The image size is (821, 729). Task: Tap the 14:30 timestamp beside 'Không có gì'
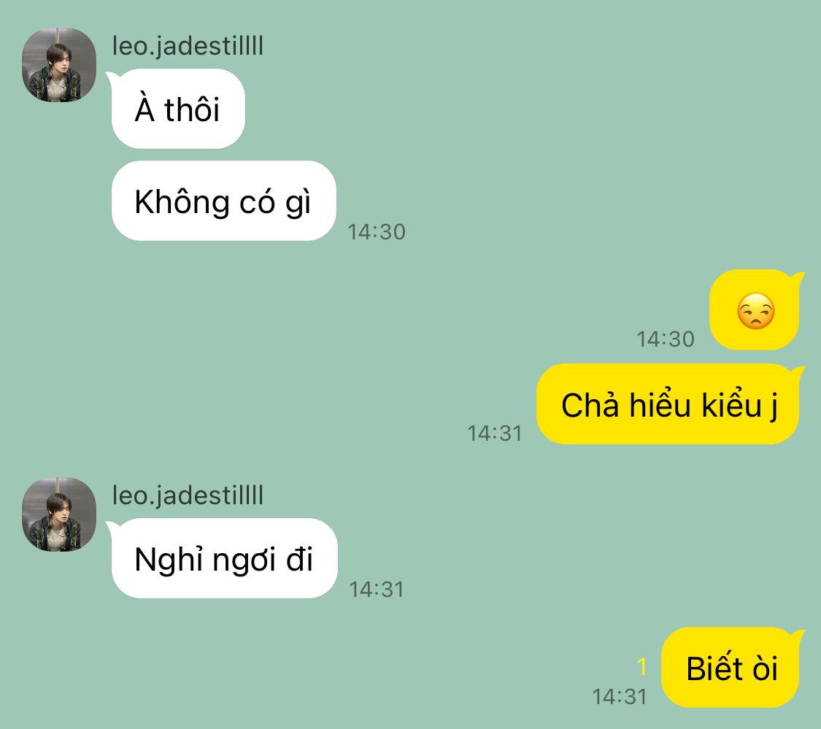[377, 232]
